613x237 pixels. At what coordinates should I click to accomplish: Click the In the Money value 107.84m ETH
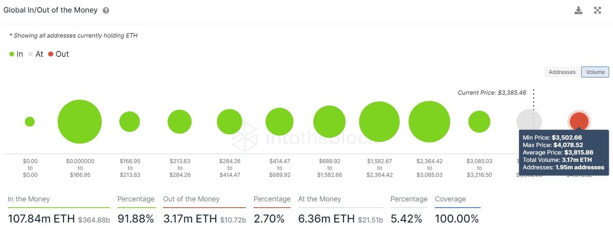coord(42,219)
